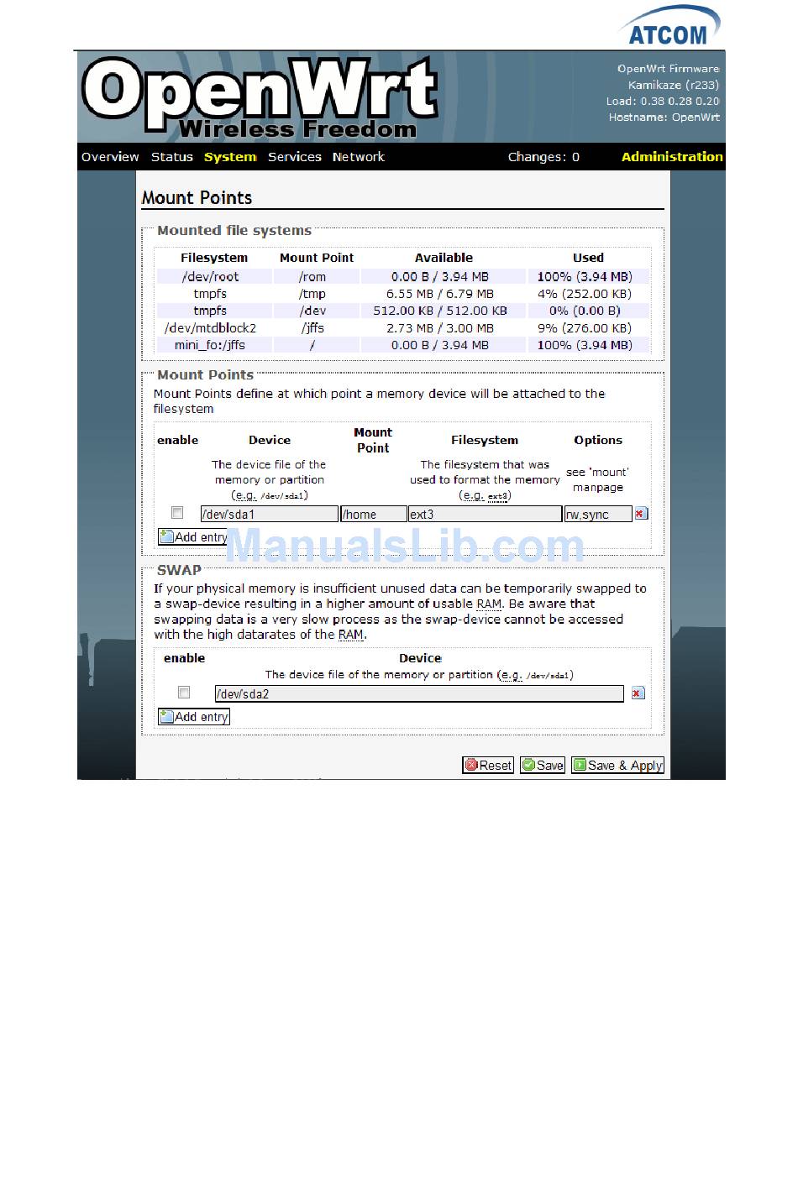Open the Services menu
The width and height of the screenshot is (798, 1182).
pyautogui.click(x=294, y=157)
